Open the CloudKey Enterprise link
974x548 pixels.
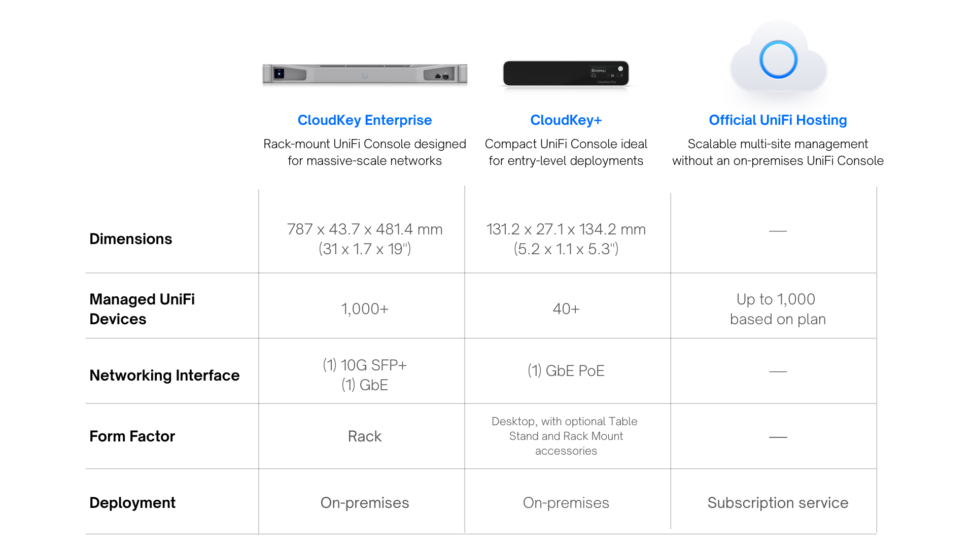[364, 120]
